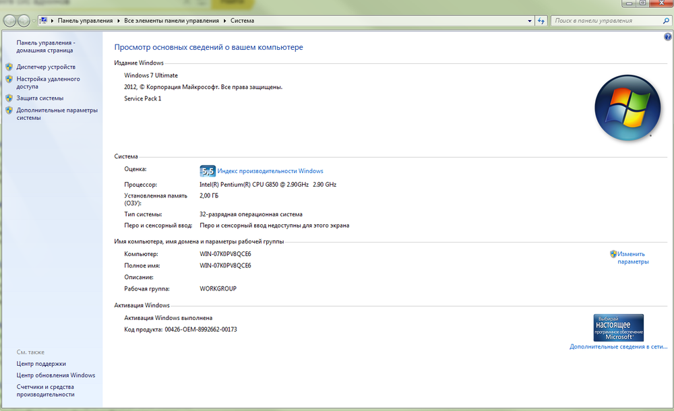Expand the breadcrumb arrow after Панель управления
This screenshot has height=411, width=674.
point(119,21)
